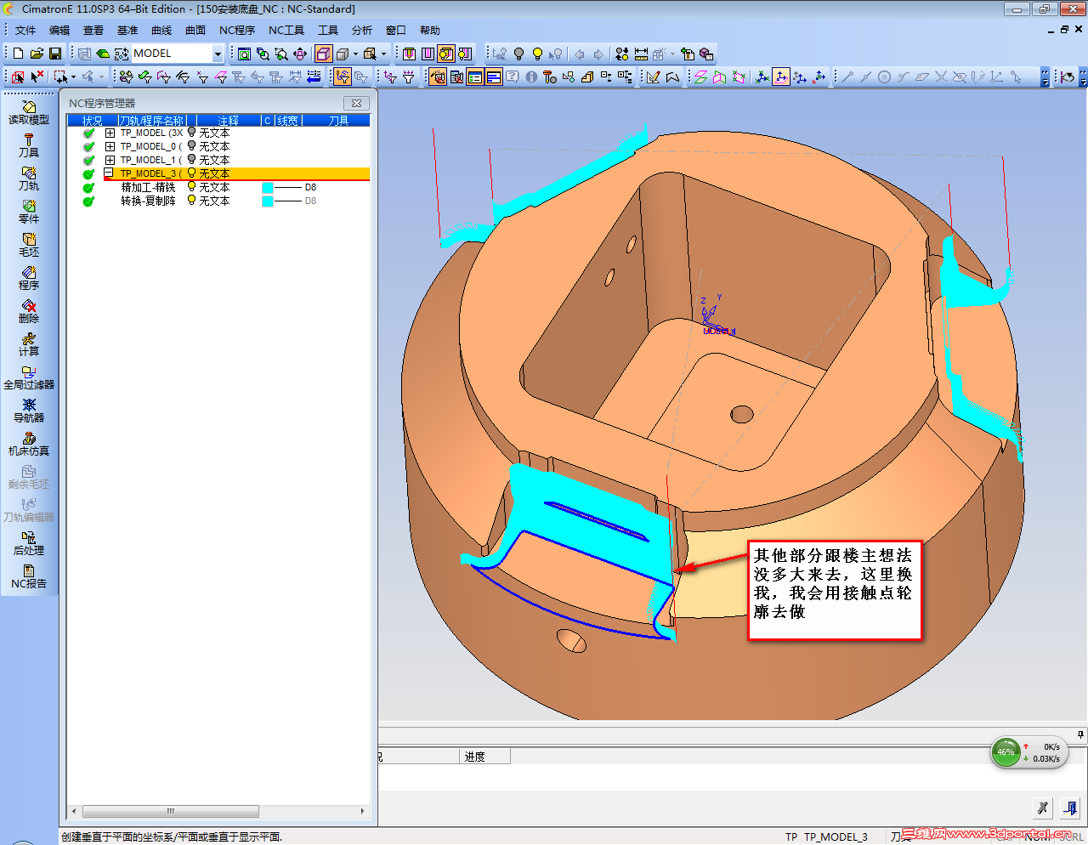Toggle light bulb for TP_MODEL_0 row
Viewport: 1088px width, 845px height.
pyautogui.click(x=191, y=146)
